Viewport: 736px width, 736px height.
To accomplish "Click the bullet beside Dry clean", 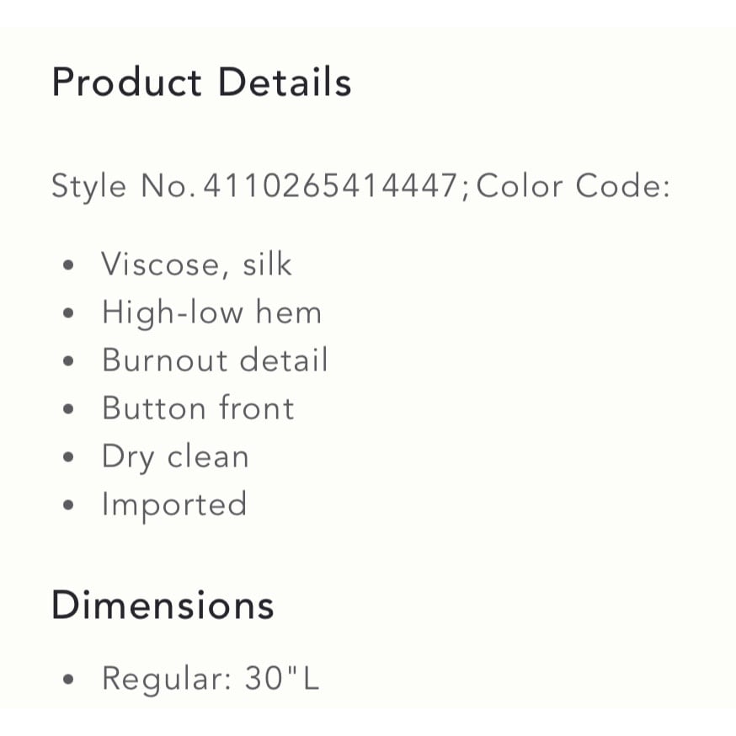I will click(x=68, y=456).
